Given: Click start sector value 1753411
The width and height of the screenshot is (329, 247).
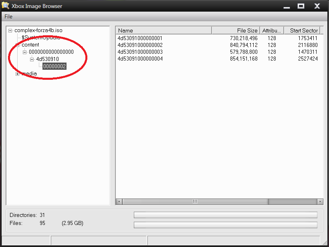Looking at the screenshot, I should pos(308,38).
